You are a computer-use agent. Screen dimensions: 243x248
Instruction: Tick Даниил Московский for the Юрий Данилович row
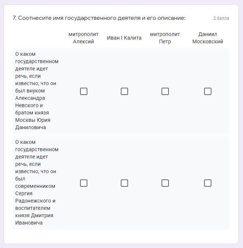point(208,91)
